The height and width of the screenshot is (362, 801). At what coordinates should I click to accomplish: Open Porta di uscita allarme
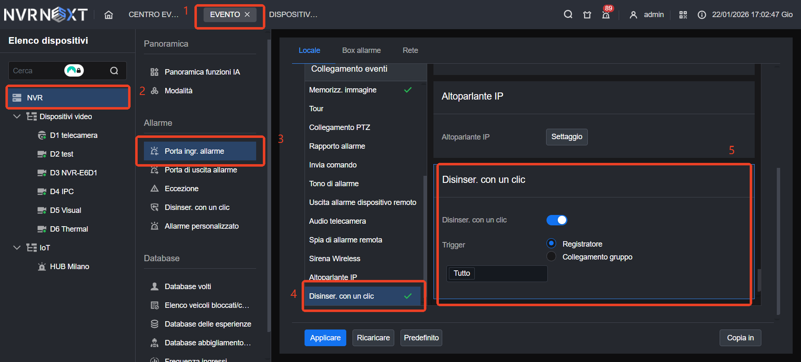coord(200,170)
